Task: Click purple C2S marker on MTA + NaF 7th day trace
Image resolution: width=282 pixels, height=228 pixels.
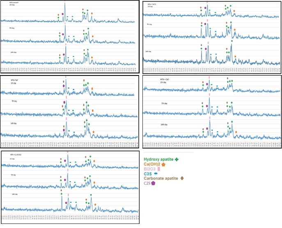Action: tap(64, 102)
